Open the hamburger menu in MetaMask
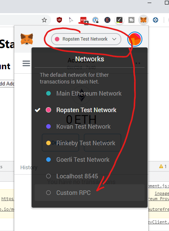This screenshot has height=231, width=169. point(26,63)
